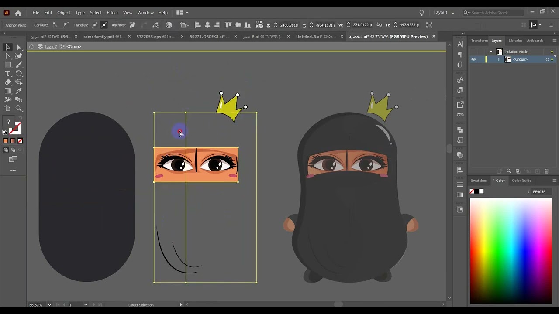
Task: Click the Illustrator Home icon
Action: coord(18,13)
